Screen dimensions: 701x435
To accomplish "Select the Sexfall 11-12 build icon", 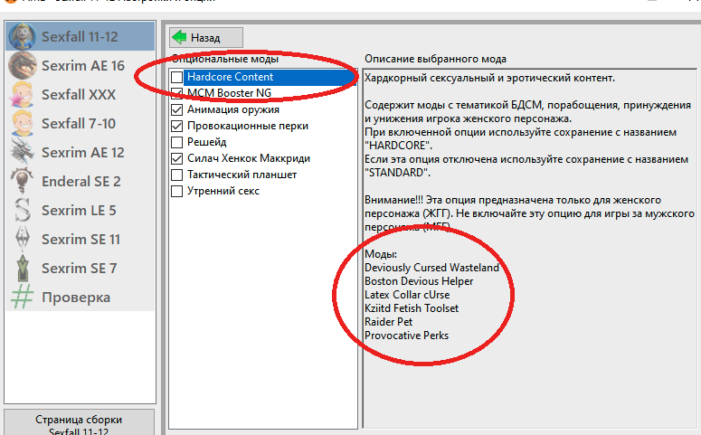I will (23, 37).
